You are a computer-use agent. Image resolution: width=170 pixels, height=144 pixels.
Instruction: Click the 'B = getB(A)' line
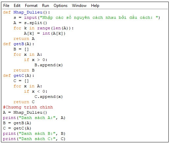pos(17,123)
